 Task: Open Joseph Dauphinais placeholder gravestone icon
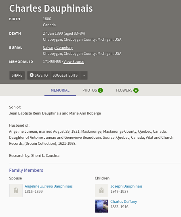click(x=101, y=190)
